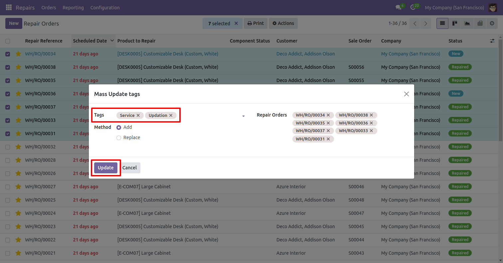This screenshot has height=263, width=503.
Task: Remove WH/RO/00038 from Repair Orders chips
Action: click(371, 115)
